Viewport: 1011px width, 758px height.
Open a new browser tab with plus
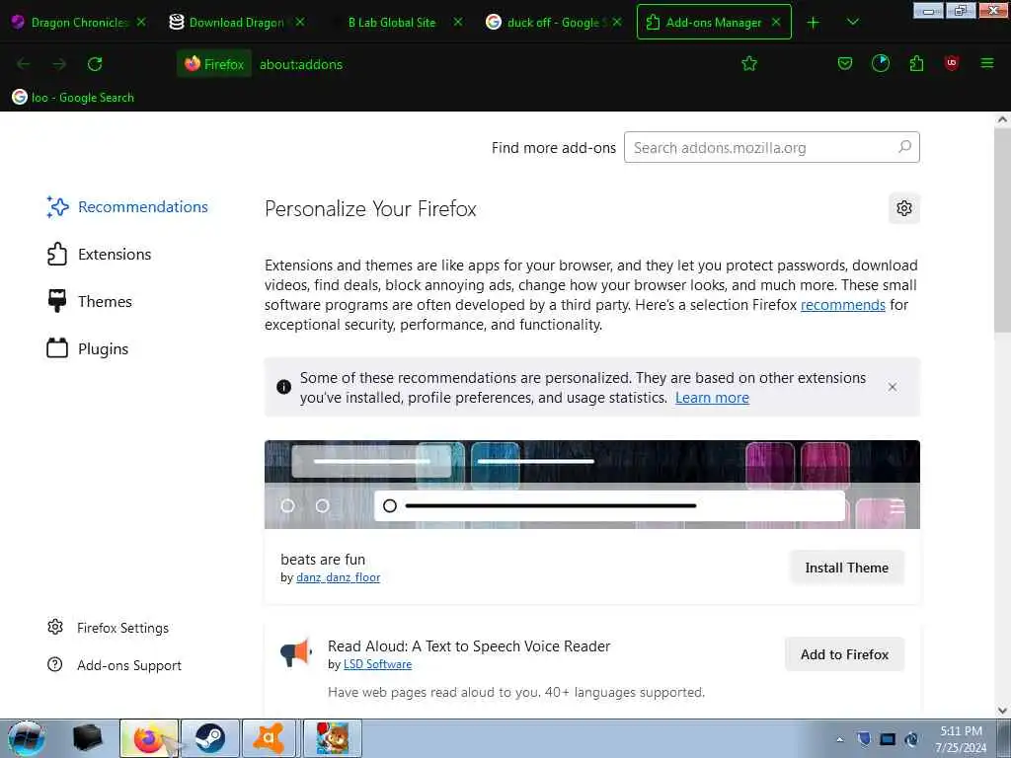point(814,22)
